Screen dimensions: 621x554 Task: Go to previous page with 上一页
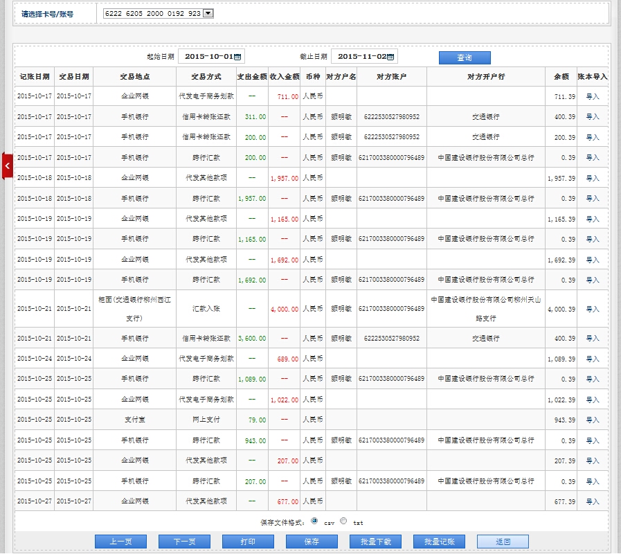pyautogui.click(x=120, y=542)
